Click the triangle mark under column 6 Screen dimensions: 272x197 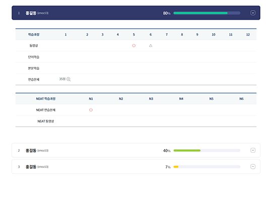point(151,46)
